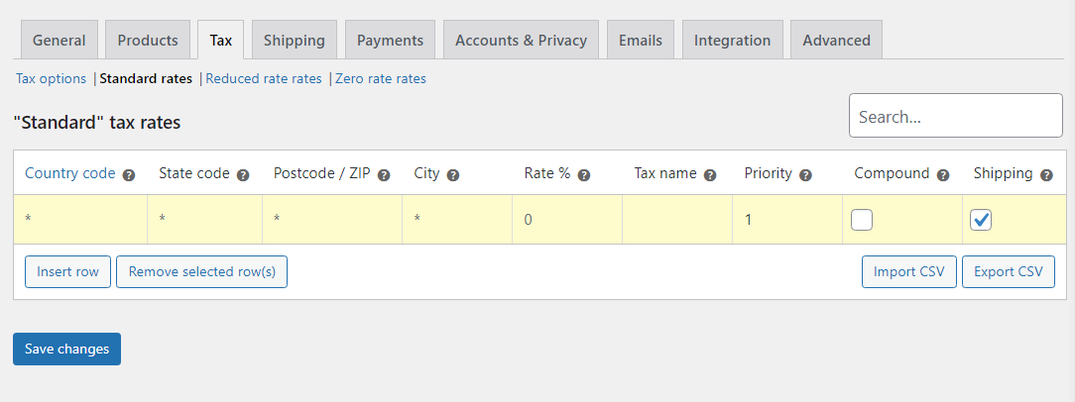Open Reduced rate rates link

(x=264, y=79)
